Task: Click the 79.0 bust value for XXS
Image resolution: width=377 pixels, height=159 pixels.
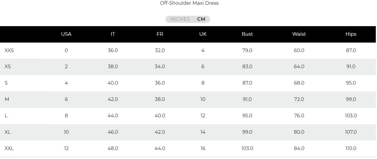Action: 247,50
